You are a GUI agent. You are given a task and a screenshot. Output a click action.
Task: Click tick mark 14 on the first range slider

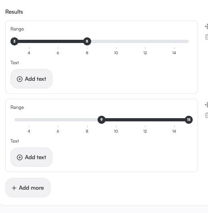[174, 51]
